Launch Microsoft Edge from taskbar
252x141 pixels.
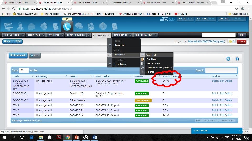tap(31, 137)
